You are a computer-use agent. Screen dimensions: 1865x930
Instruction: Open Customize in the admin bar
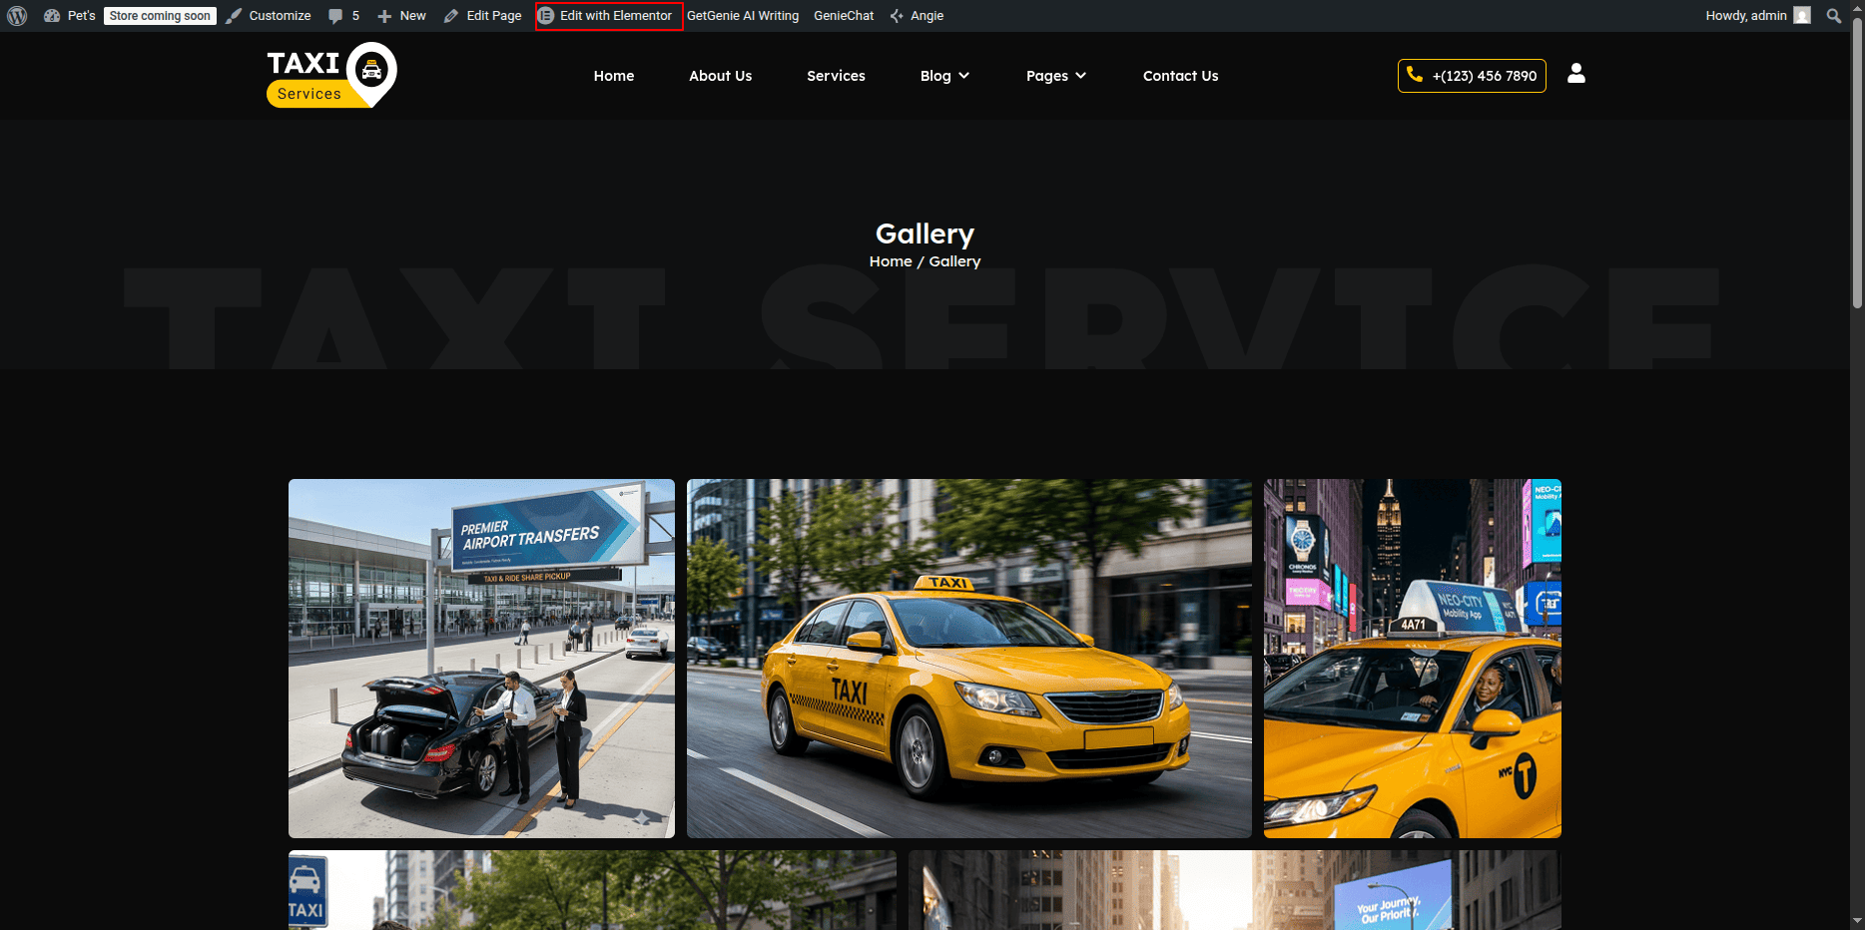[x=269, y=16]
